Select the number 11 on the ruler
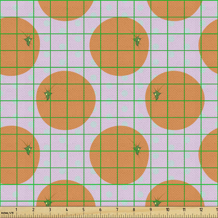Screen dimensions: 218x218 point(184,210)
